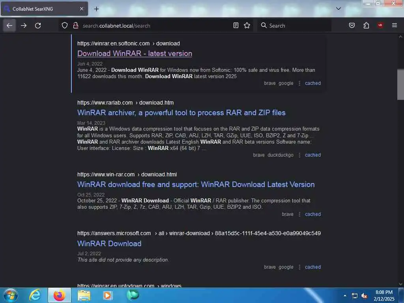Open the uBlock Origin extension icon

click(x=380, y=25)
